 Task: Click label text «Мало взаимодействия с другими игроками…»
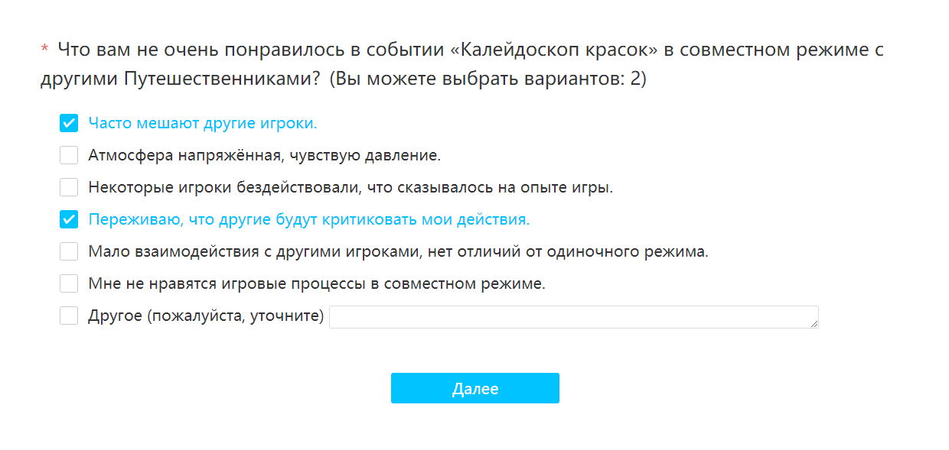click(399, 251)
